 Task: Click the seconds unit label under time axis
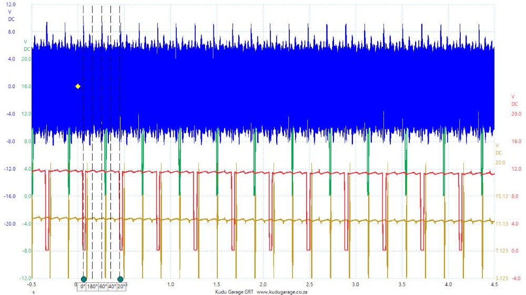tap(34, 291)
